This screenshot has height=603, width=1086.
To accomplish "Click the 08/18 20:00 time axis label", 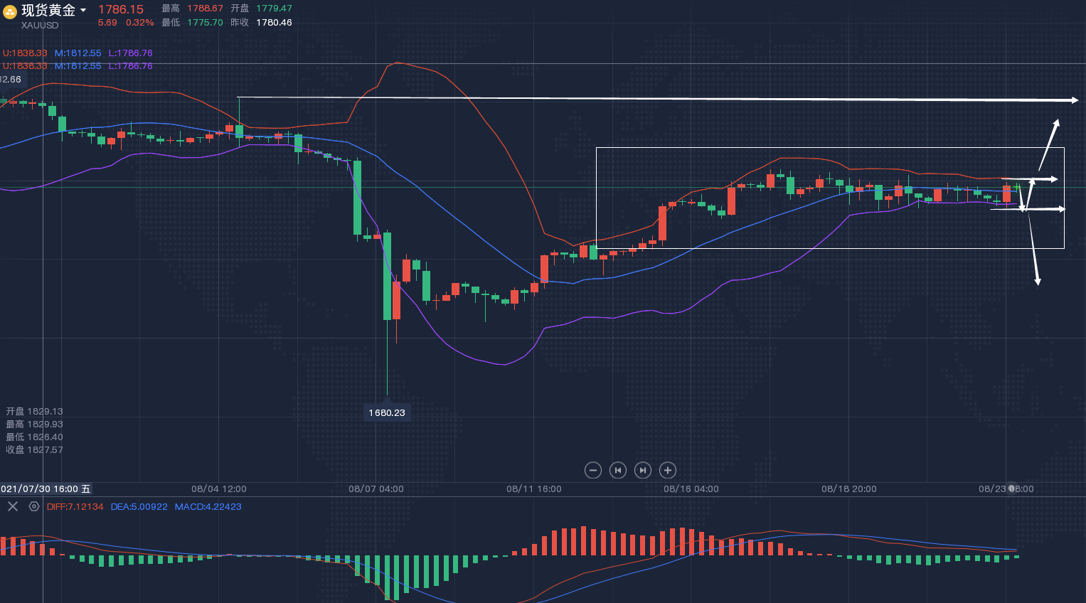I will pos(849,489).
